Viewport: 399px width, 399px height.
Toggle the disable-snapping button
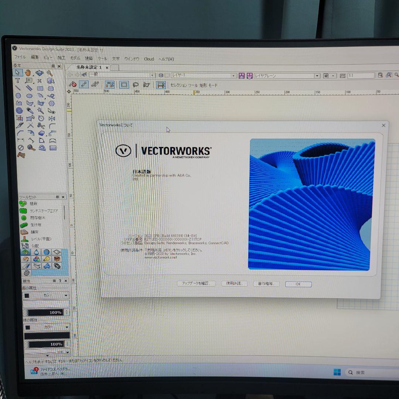coord(72,85)
